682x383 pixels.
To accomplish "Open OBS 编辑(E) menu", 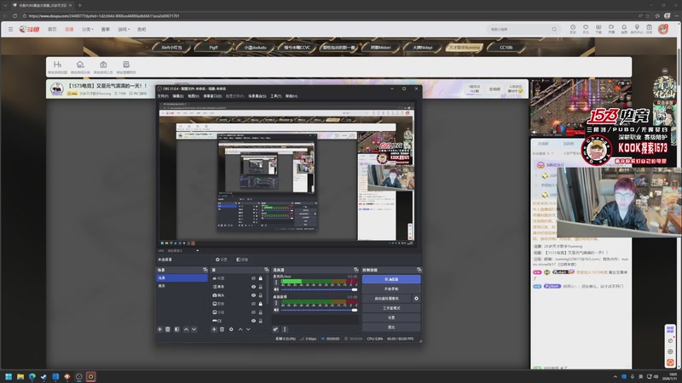I will coord(178,96).
